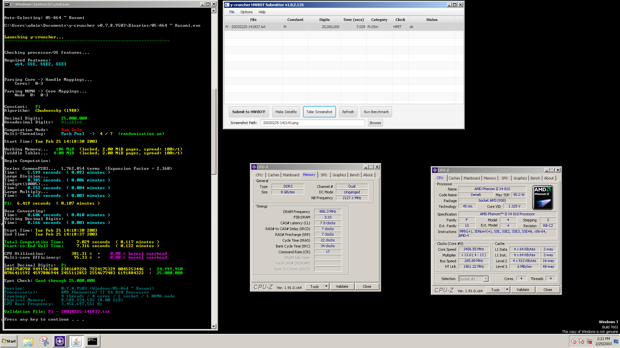620x348 pixels.
Task: Close the Memory CPU-Z window
Action: coord(377,167)
